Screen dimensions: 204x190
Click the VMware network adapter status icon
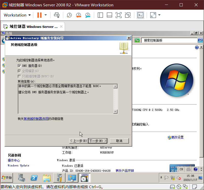coord(185,187)
